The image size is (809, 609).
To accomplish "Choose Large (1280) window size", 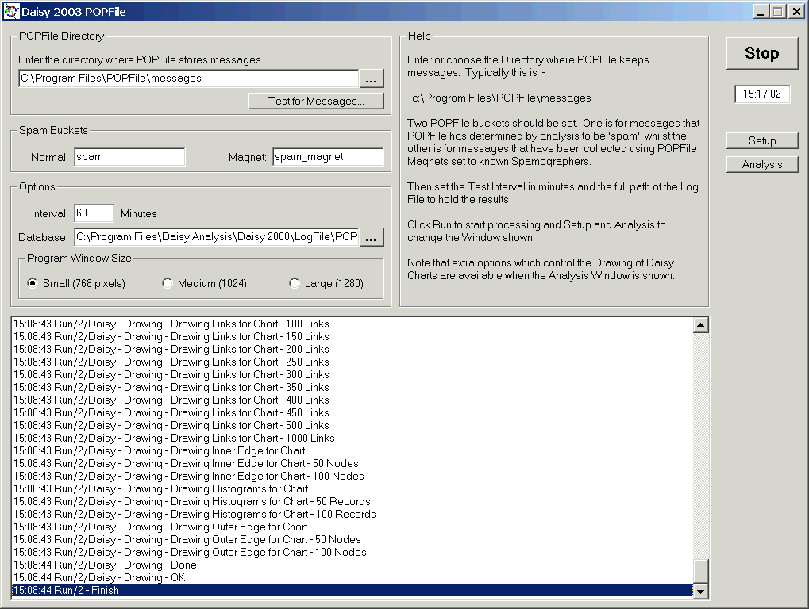I will click(x=295, y=284).
